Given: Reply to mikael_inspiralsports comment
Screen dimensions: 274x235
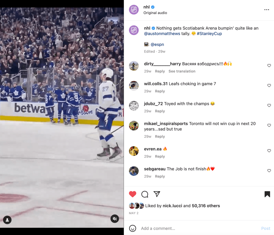Looking at the screenshot, I should coord(160,136).
